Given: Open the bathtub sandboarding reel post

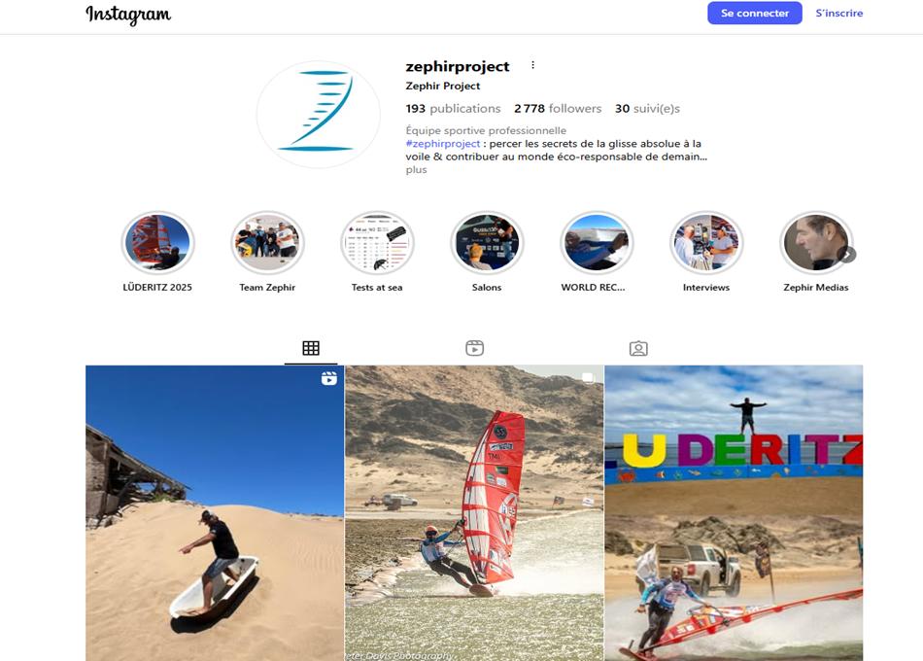Looking at the screenshot, I should point(215,513).
